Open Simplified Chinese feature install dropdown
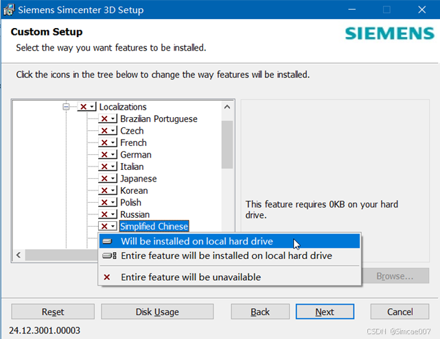The height and width of the screenshot is (339, 440). point(108,226)
